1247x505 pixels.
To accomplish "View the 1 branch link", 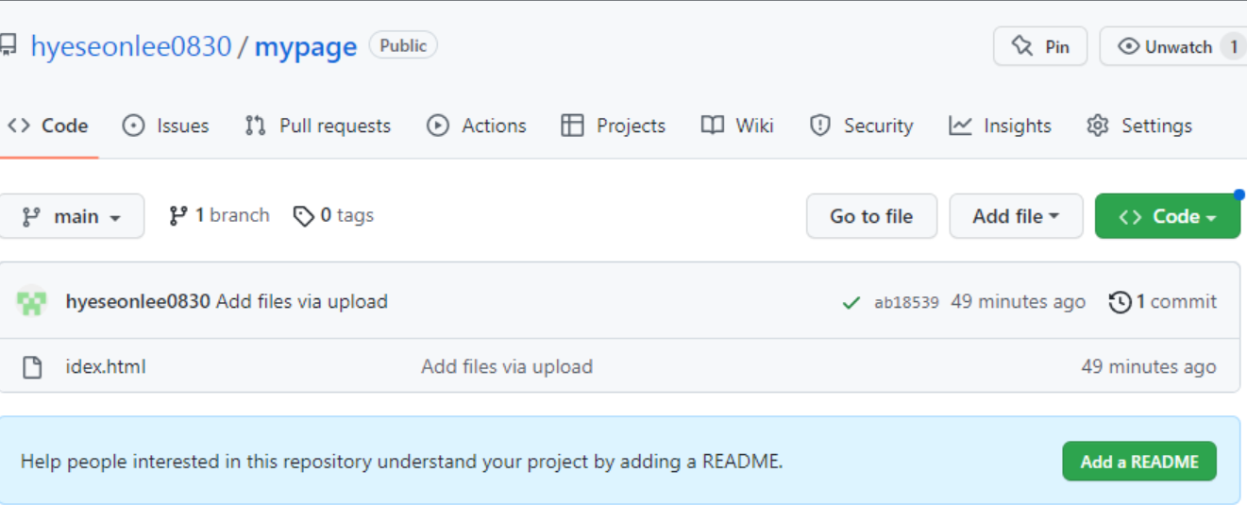I will pos(219,215).
